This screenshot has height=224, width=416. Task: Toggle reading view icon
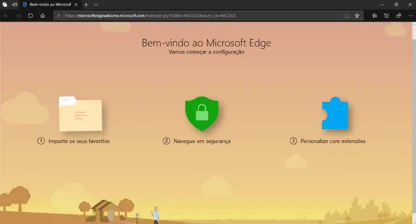pyautogui.click(x=347, y=16)
